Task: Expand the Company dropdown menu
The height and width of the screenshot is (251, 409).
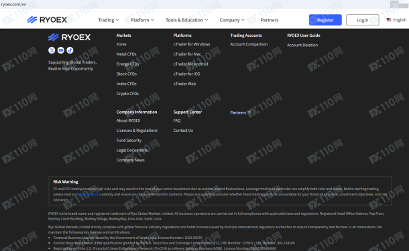Action: coord(232,20)
